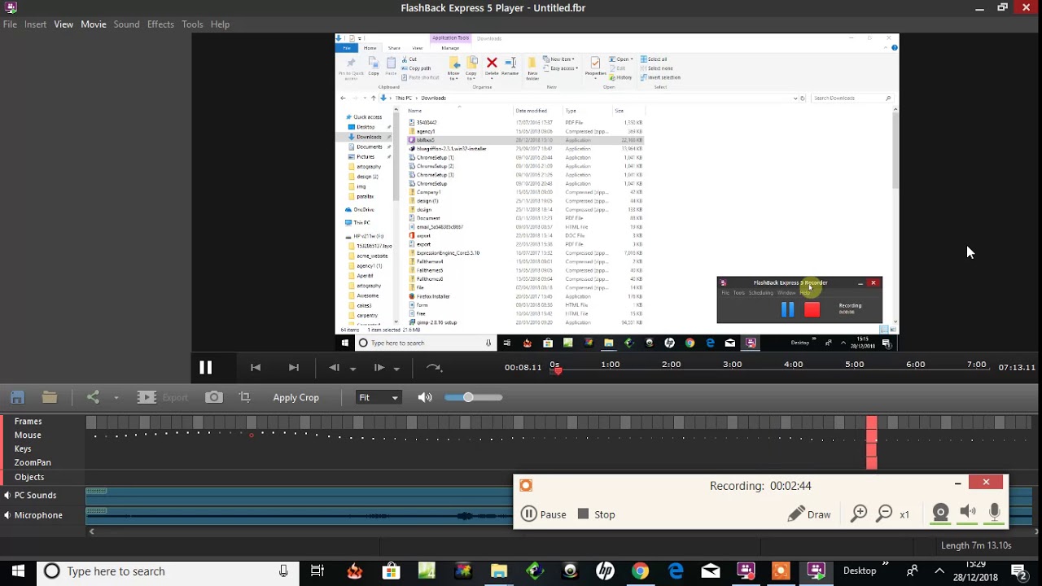Image resolution: width=1042 pixels, height=586 pixels.
Task: Mute the speaker volume icon
Action: pos(425,397)
